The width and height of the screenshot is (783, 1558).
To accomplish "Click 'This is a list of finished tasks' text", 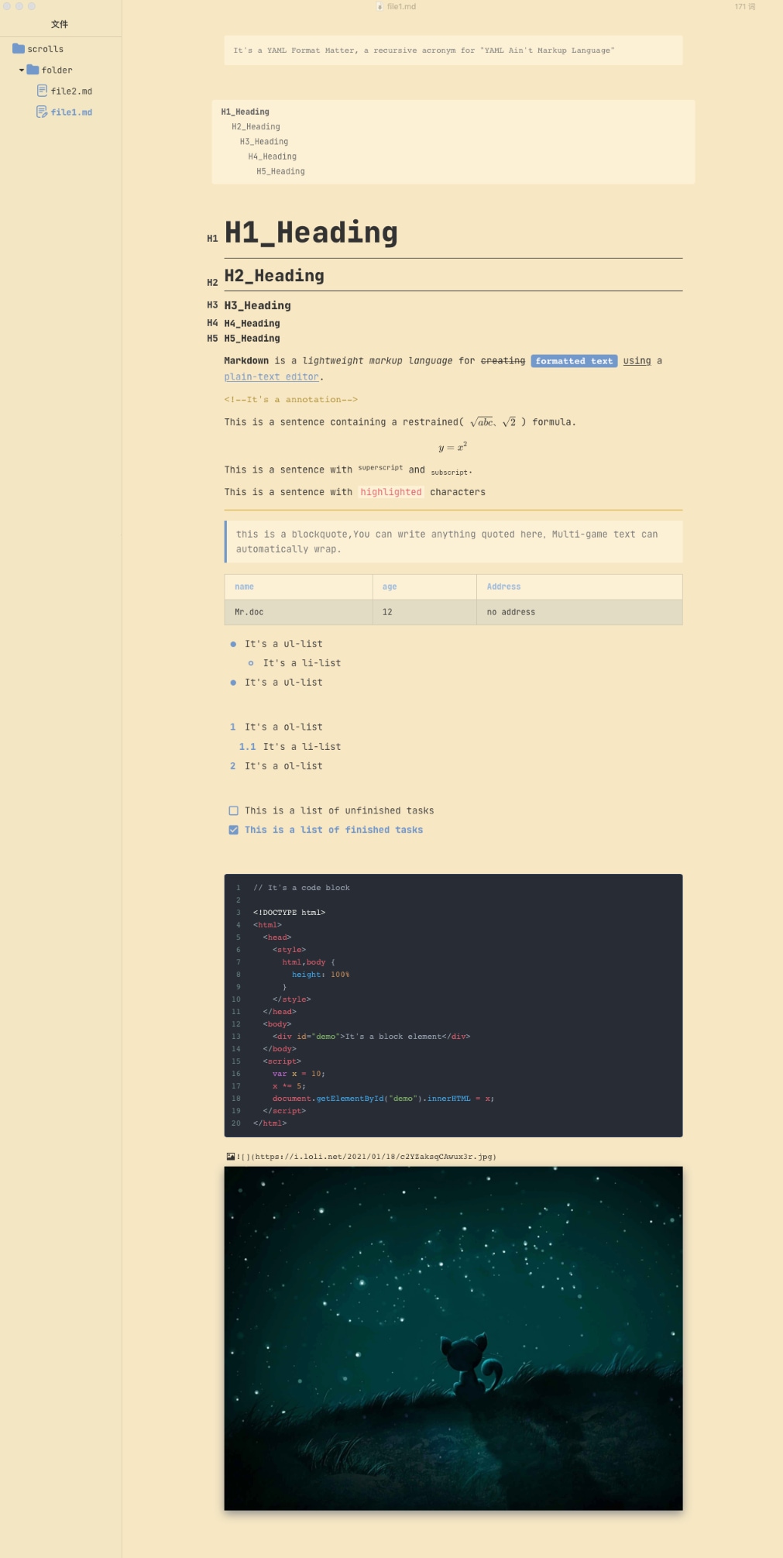I will pos(334,830).
